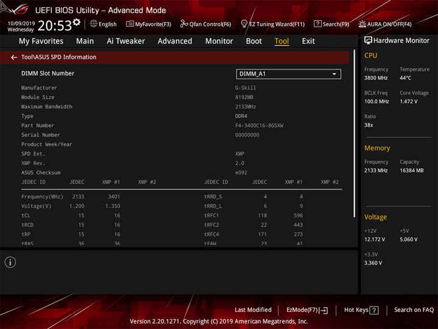
Task: Click Last Modified button
Action: (253, 310)
